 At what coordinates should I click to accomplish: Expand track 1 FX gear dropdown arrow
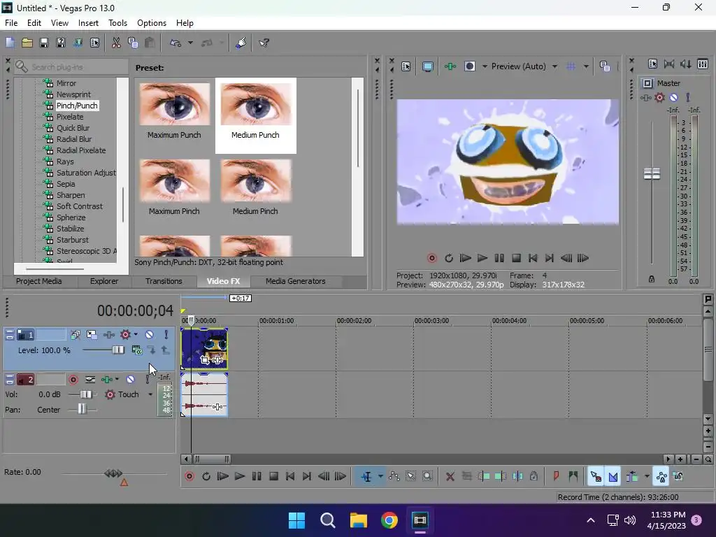click(136, 335)
